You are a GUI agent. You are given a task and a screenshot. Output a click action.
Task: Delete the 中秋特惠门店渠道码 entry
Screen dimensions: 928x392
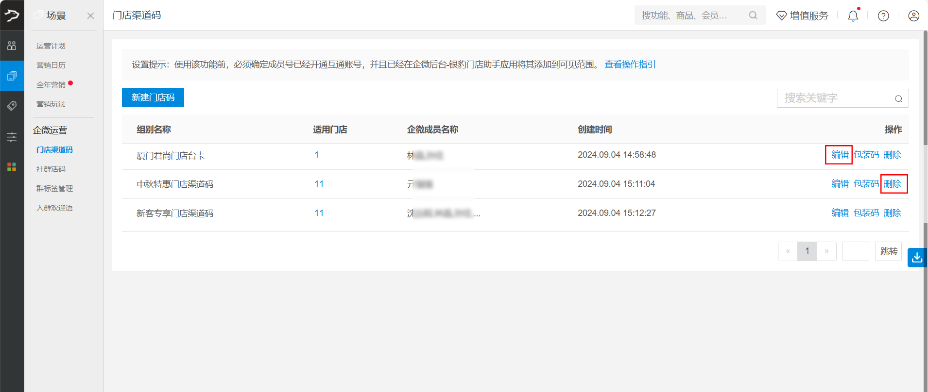[893, 184]
